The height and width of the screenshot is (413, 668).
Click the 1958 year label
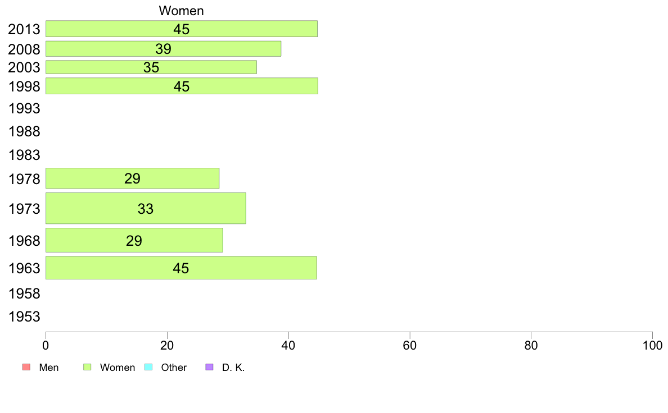(x=24, y=293)
